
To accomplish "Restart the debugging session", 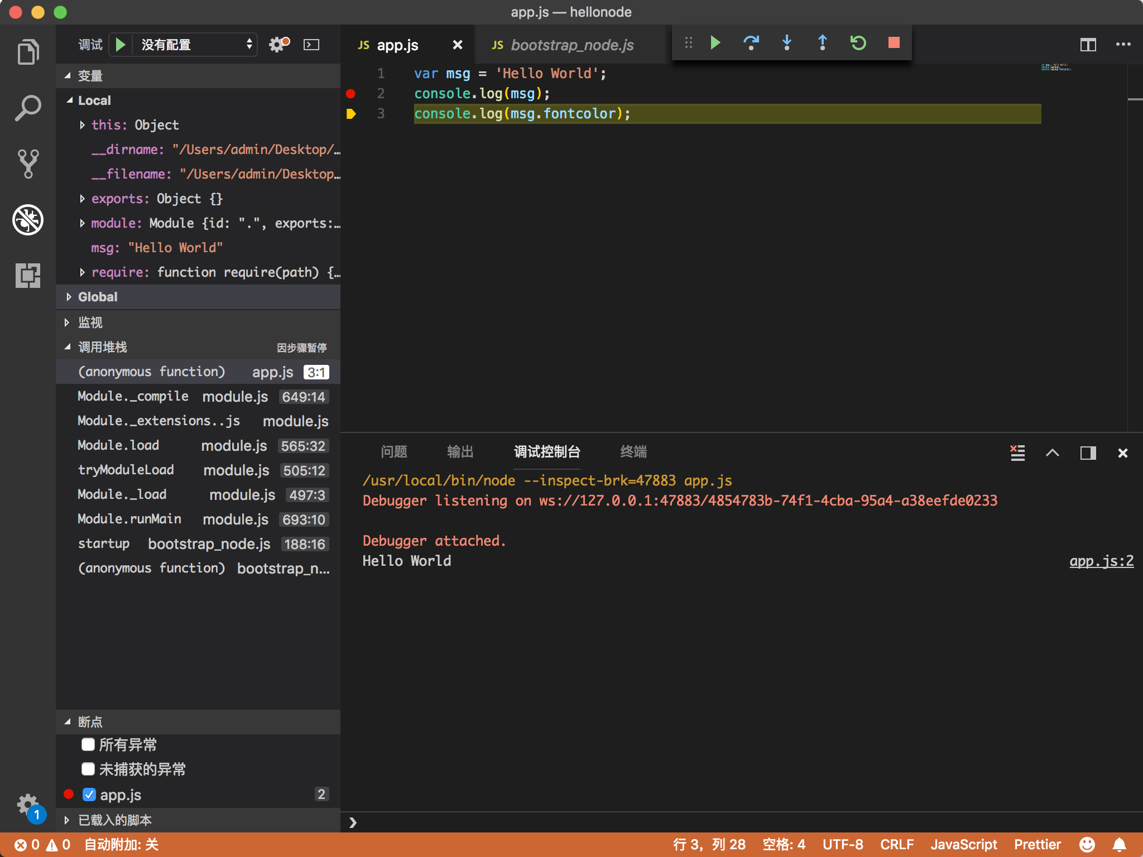I will pos(858,43).
